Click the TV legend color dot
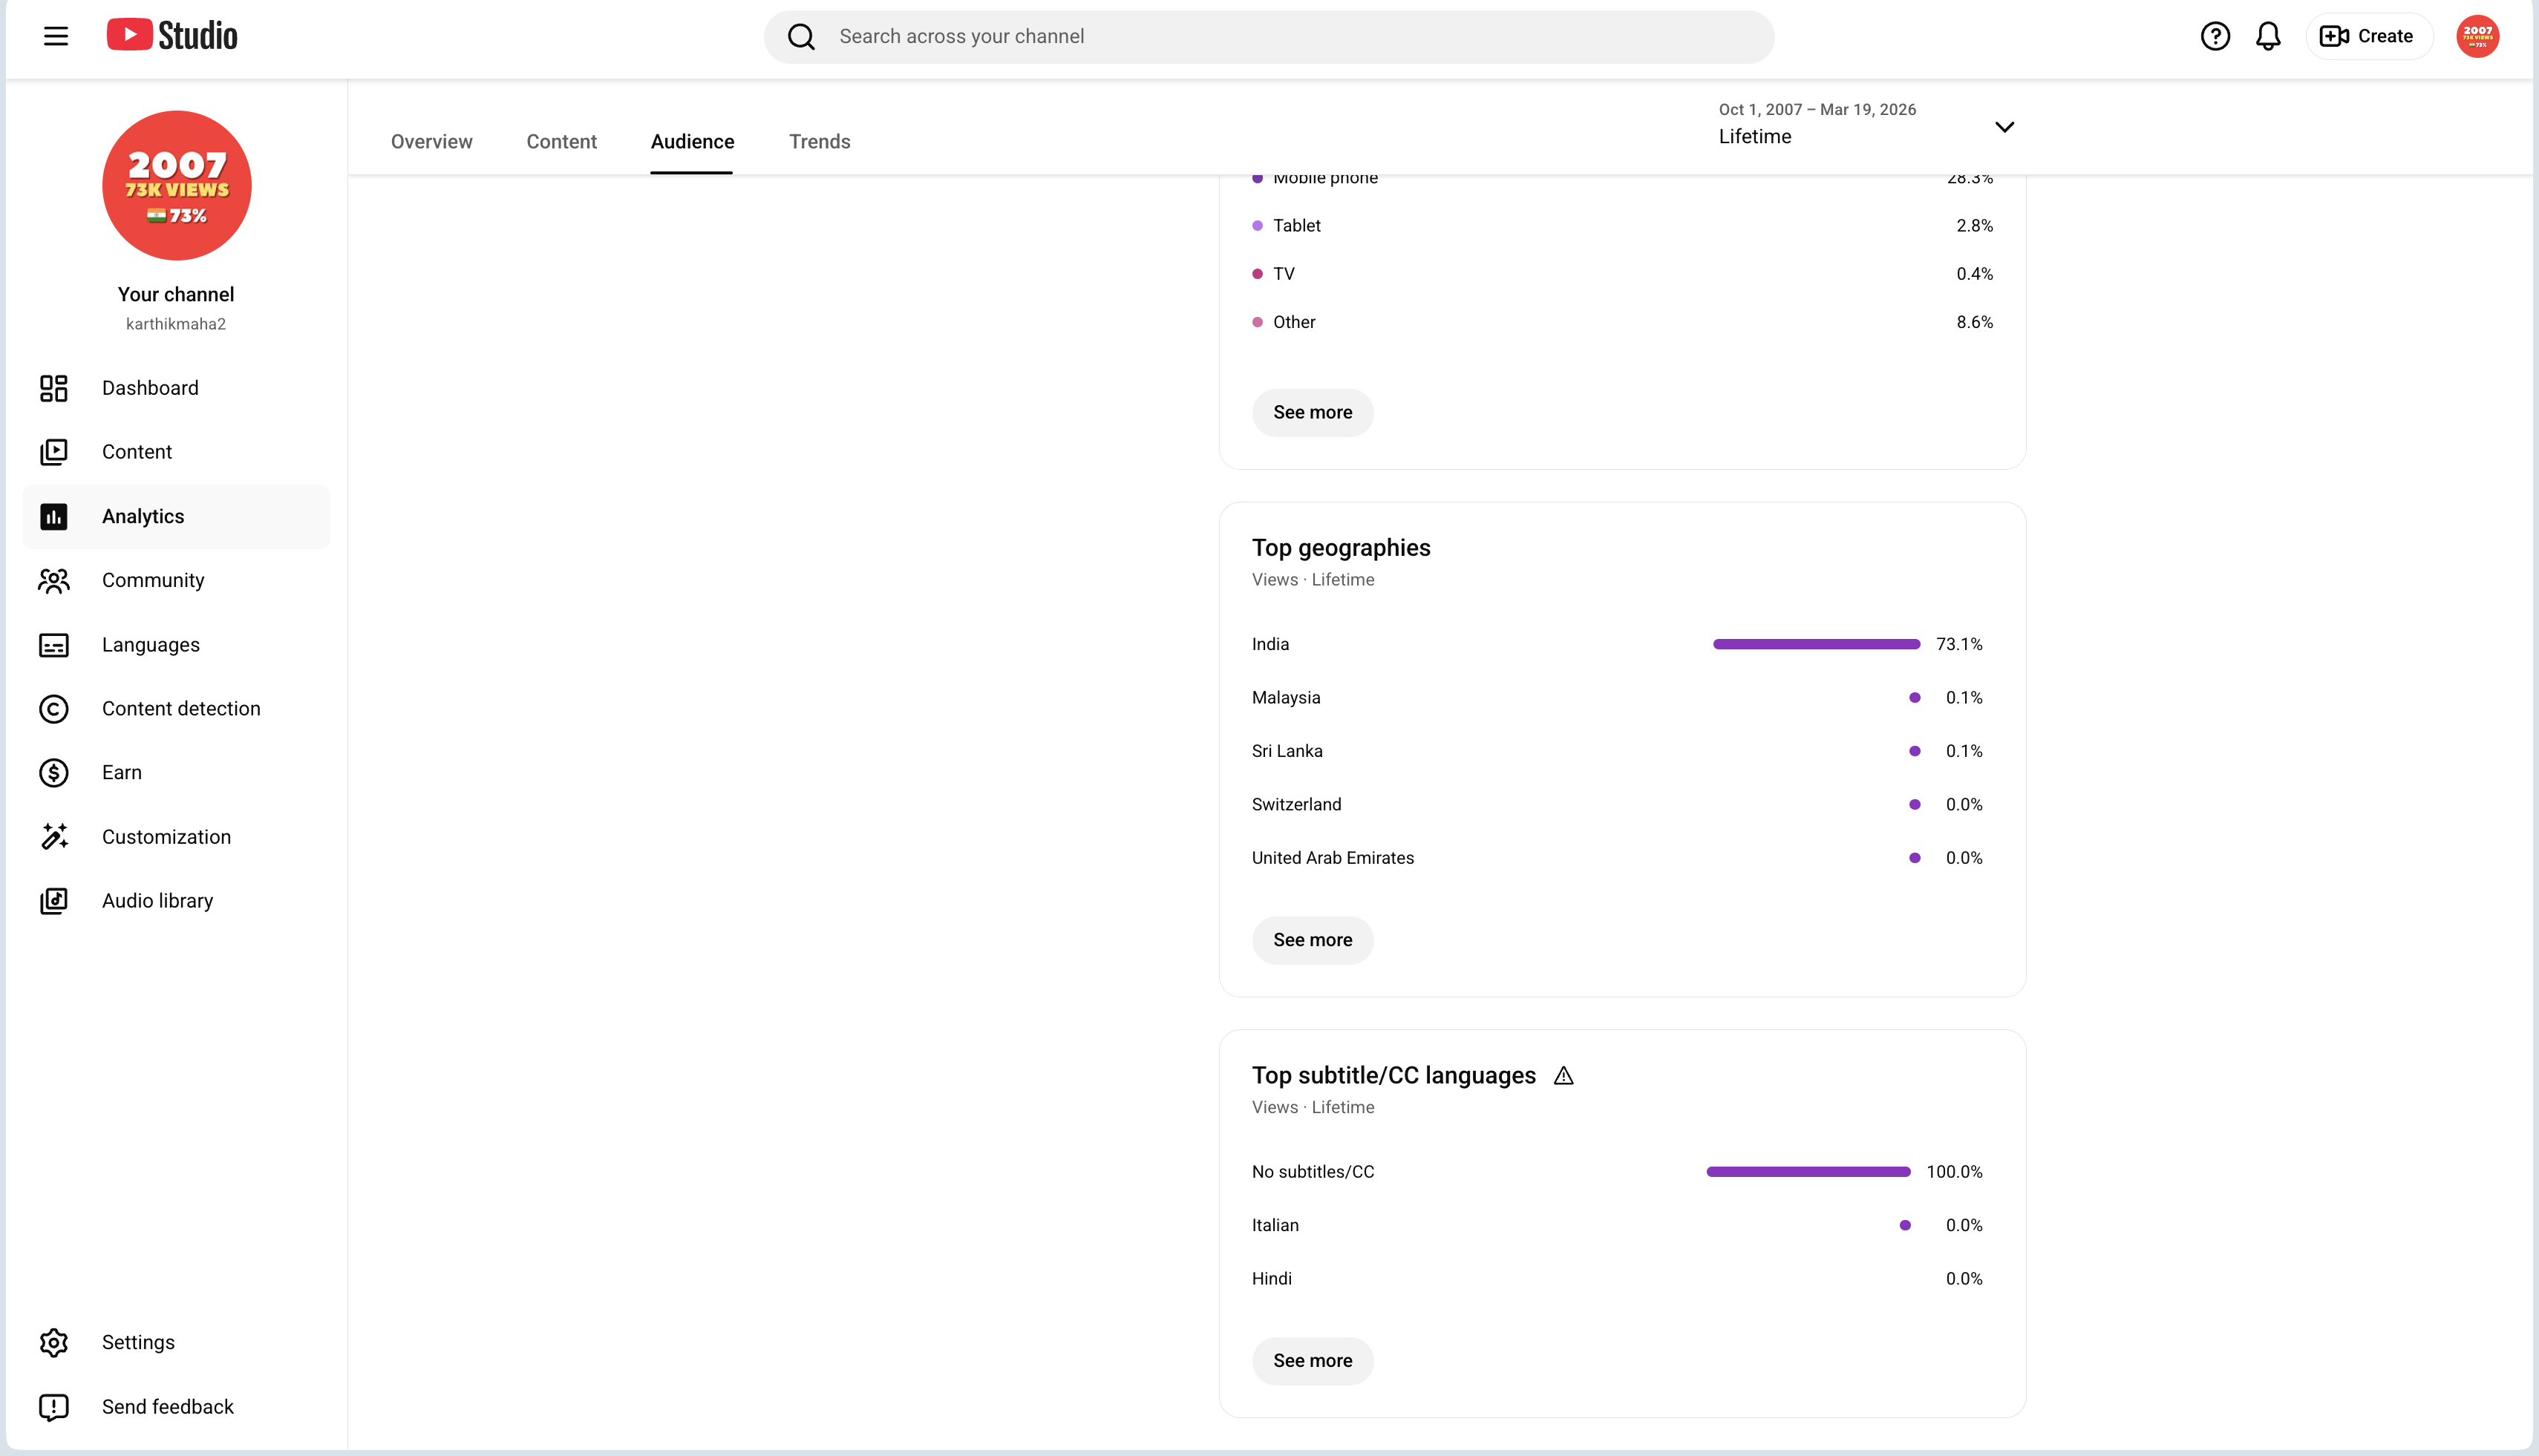 tap(1258, 274)
